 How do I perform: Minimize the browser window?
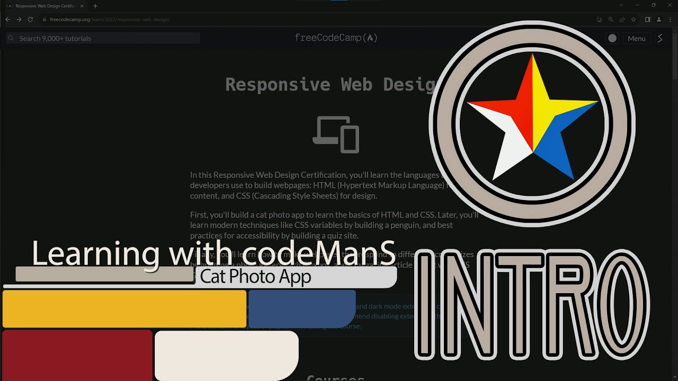coord(638,5)
